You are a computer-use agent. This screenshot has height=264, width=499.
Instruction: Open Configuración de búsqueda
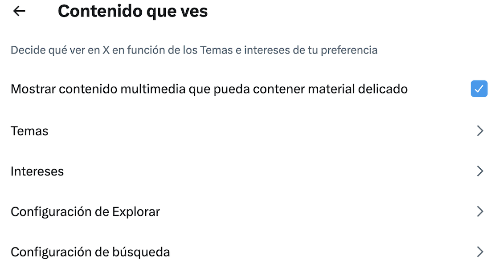coord(91,252)
